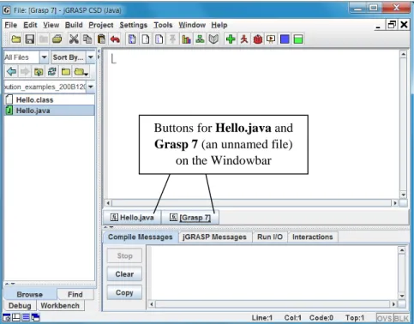Open the Project menu

tap(101, 25)
